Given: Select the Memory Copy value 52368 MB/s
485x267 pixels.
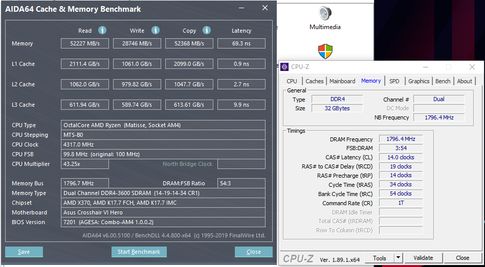Looking at the screenshot, I should tap(189, 43).
